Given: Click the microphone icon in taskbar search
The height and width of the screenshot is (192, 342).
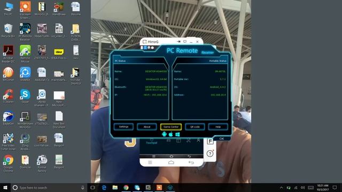Looking at the screenshot, I should [x=83, y=187].
